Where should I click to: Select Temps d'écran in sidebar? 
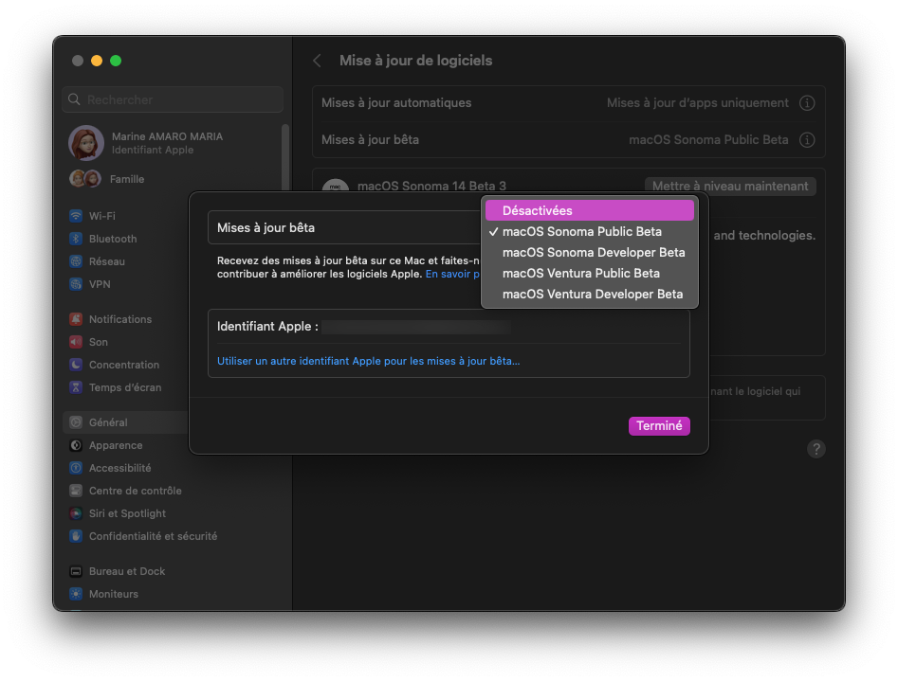pyautogui.click(x=124, y=386)
